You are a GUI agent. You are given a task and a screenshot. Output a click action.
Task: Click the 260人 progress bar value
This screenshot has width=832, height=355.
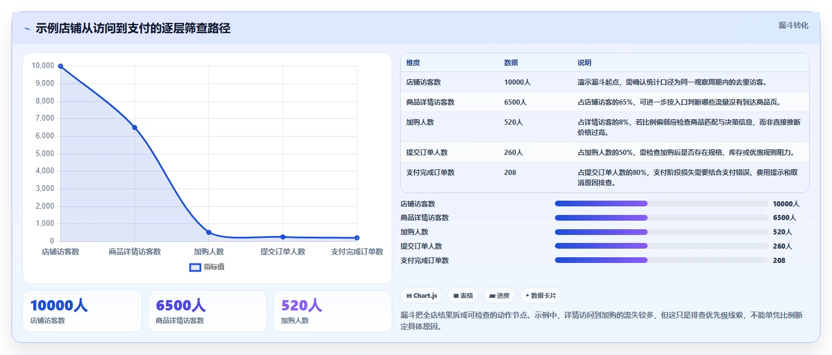[782, 246]
